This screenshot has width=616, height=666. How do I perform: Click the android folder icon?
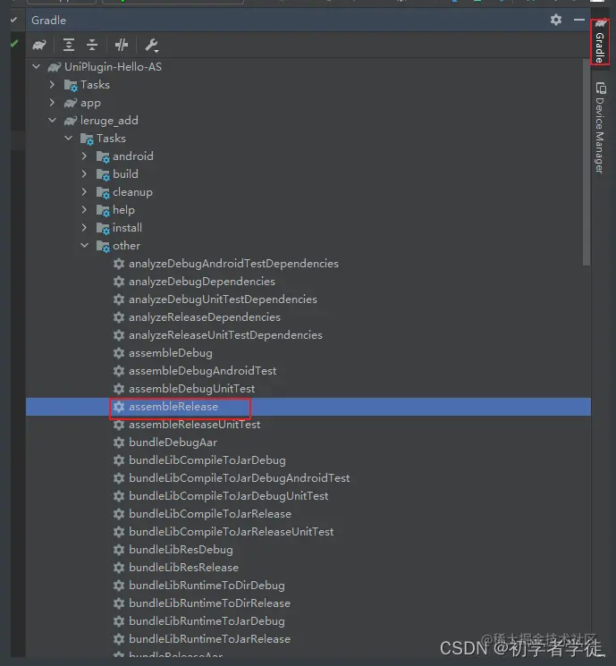(103, 156)
